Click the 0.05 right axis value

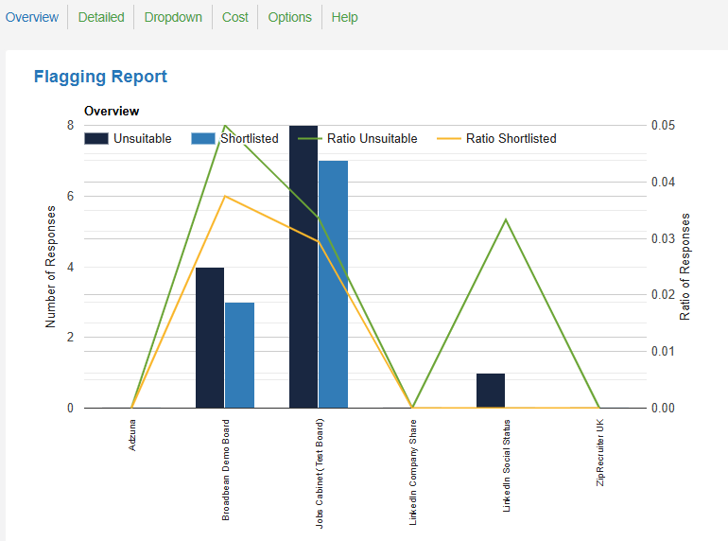(x=663, y=125)
